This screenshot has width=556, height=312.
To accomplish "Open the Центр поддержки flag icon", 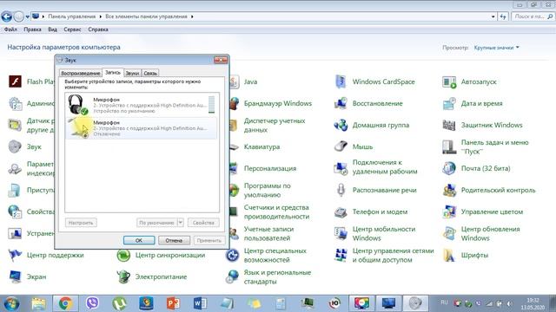I will click(x=15, y=255).
